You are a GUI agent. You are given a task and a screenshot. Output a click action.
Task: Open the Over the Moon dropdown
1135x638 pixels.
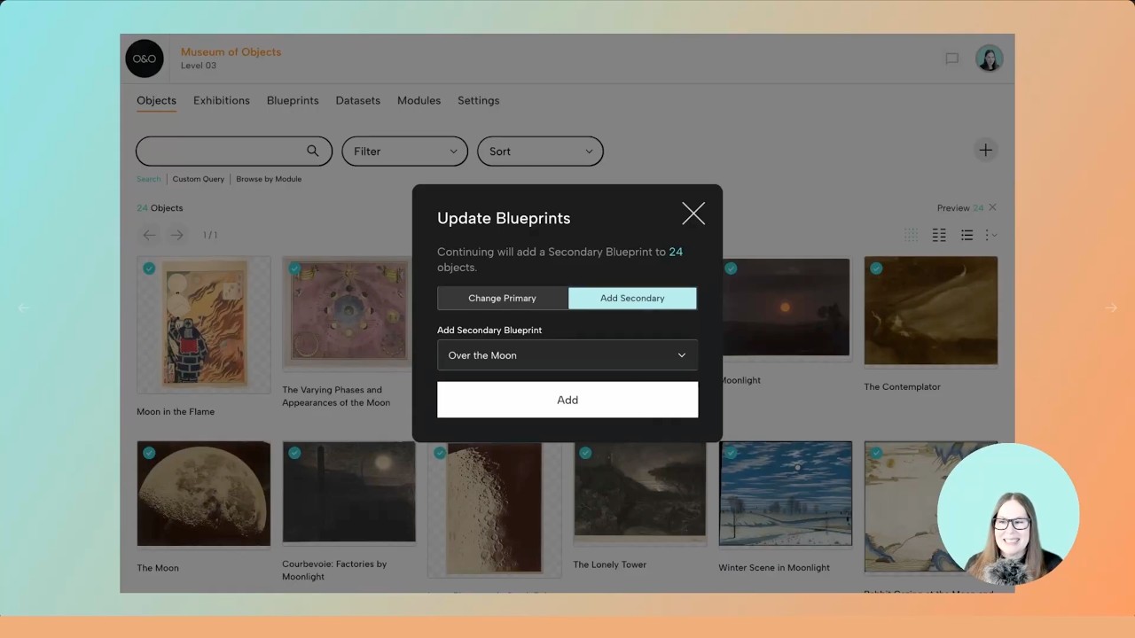567,355
